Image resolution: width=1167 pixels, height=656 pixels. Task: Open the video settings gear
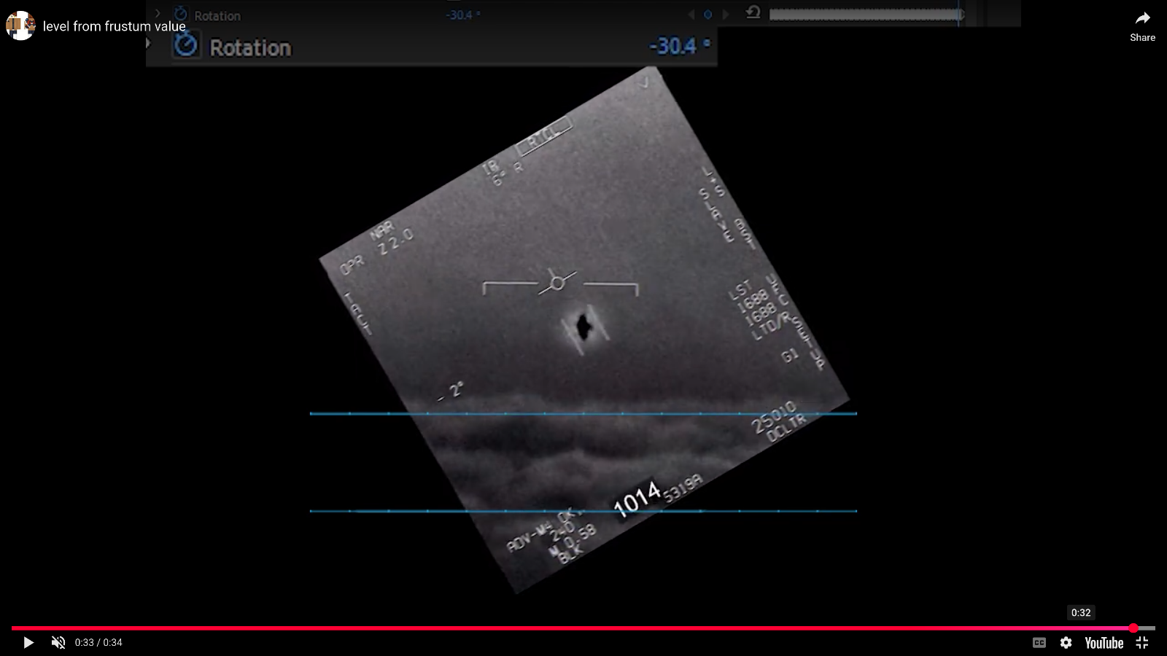(1066, 642)
